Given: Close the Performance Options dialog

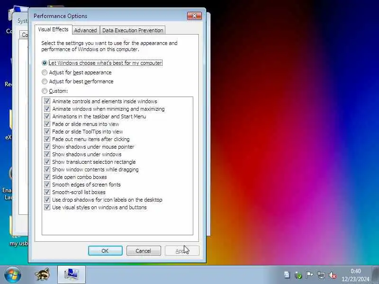Looking at the screenshot, I should 194,16.
